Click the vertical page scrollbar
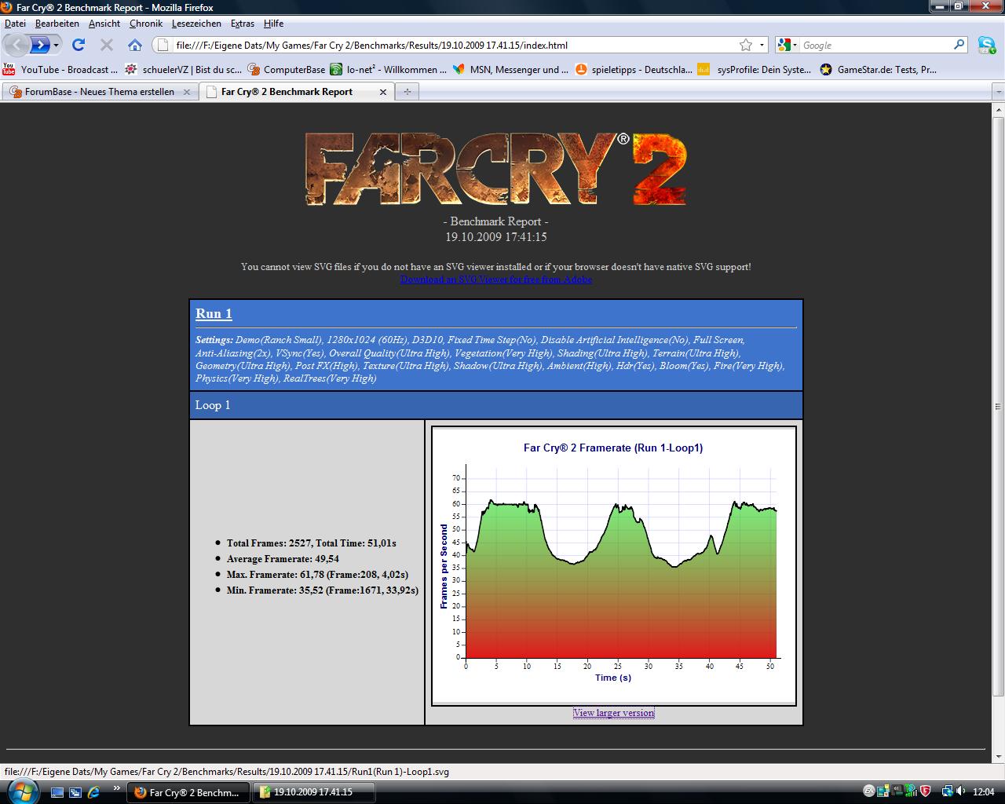 pyautogui.click(x=998, y=406)
